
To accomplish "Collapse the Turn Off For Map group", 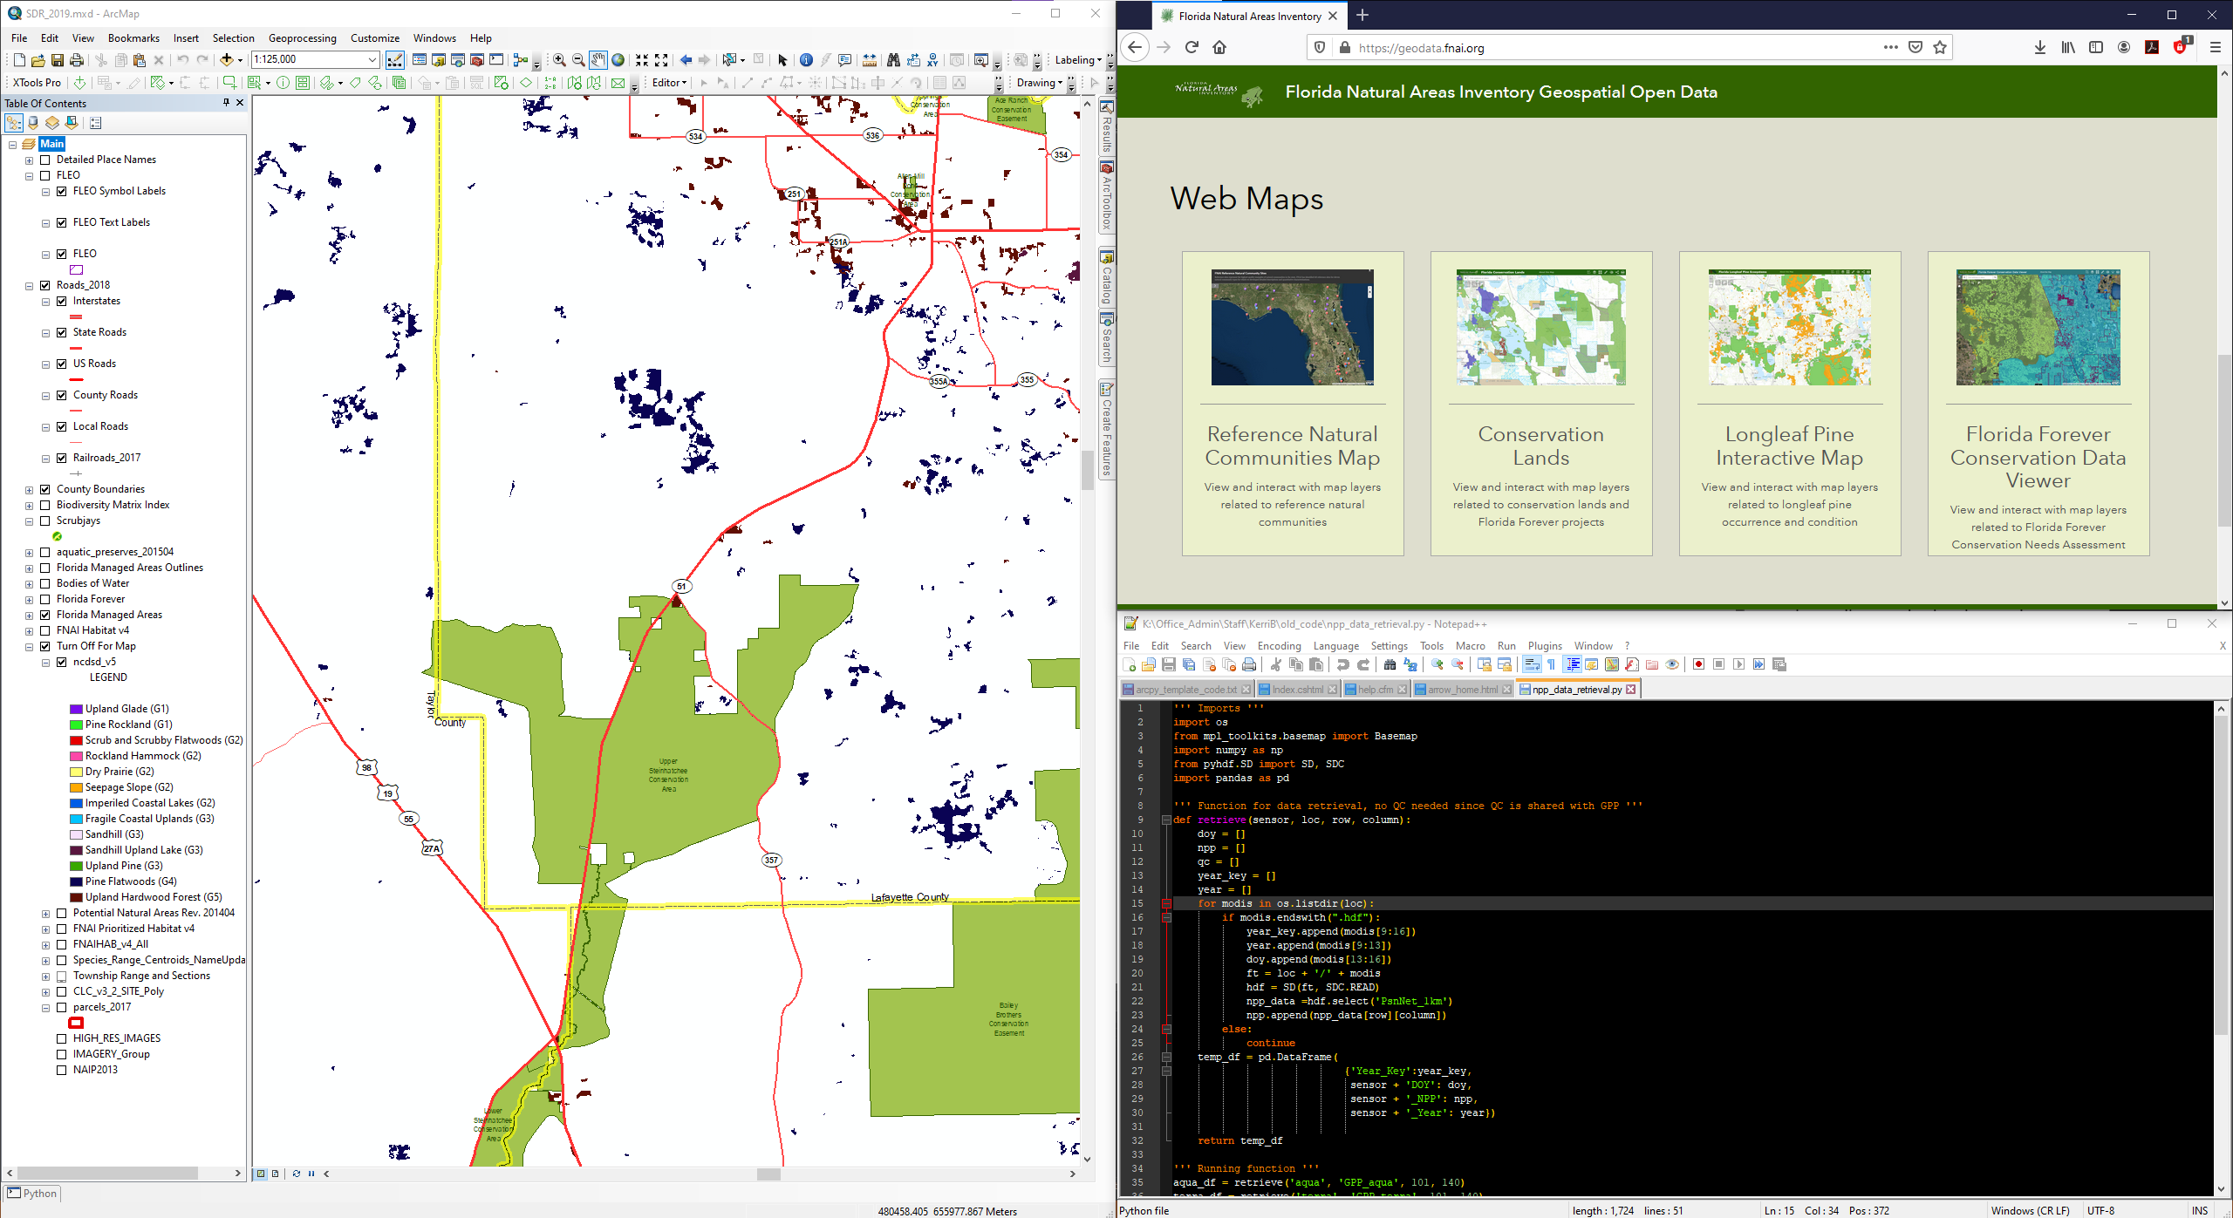I will pos(29,646).
